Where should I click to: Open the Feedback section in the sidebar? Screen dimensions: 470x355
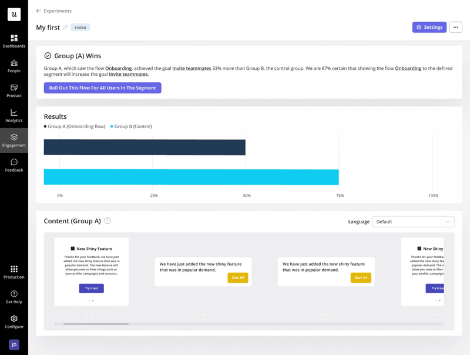pos(14,166)
